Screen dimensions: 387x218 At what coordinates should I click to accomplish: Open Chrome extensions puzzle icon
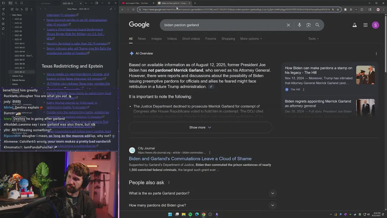tap(362, 9)
